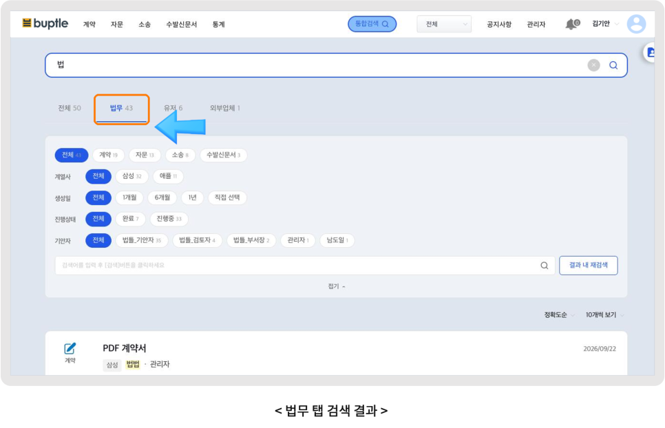This screenshot has height=428, width=665.
Task: Filter 기안자 by 법틀_기안자 35
Action: click(x=142, y=241)
